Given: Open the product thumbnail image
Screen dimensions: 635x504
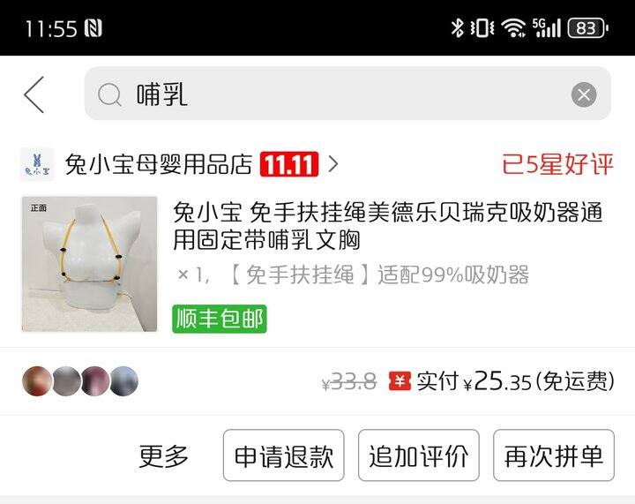Looking at the screenshot, I should pos(89,264).
